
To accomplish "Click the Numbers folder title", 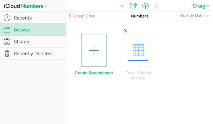I will coord(139,16).
